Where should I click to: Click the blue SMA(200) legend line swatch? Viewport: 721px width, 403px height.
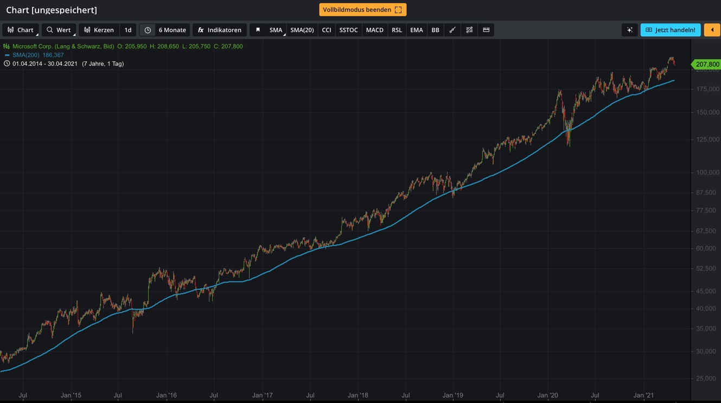(x=7, y=55)
